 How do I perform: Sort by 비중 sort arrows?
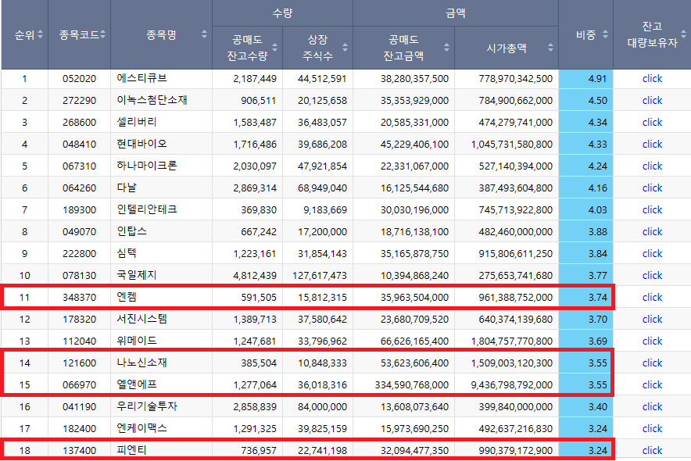605,34
